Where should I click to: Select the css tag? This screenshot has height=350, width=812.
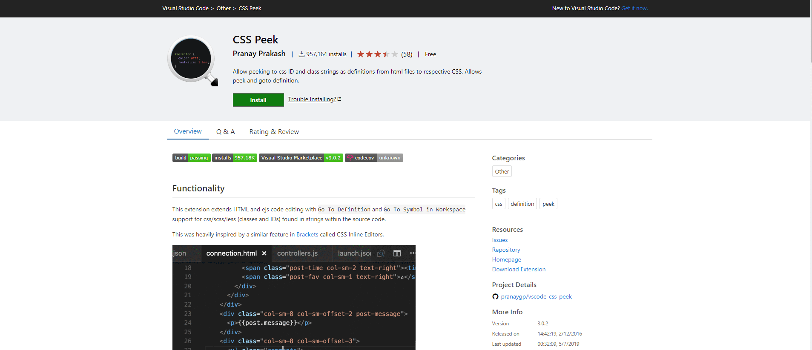click(499, 204)
